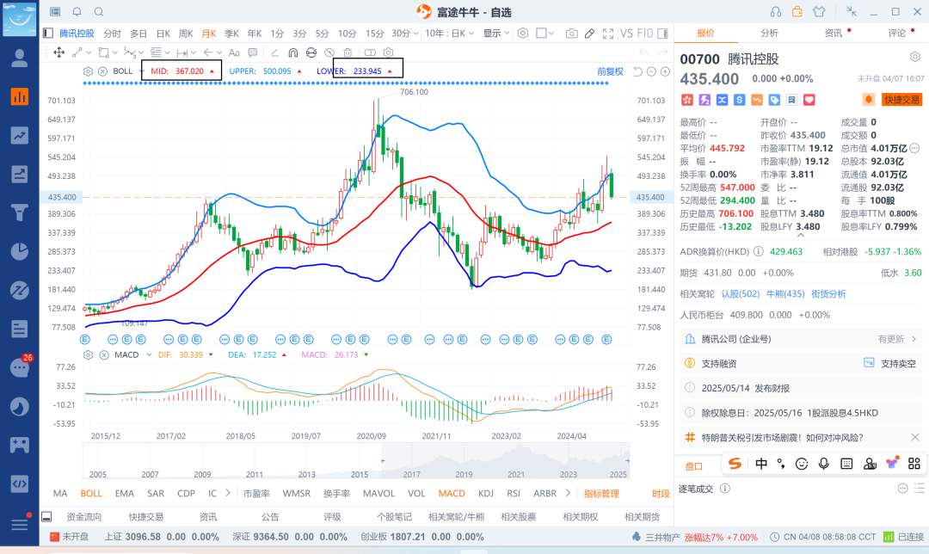Click the price alert bell icon
The width and height of the screenshot is (929, 554).
point(868,100)
